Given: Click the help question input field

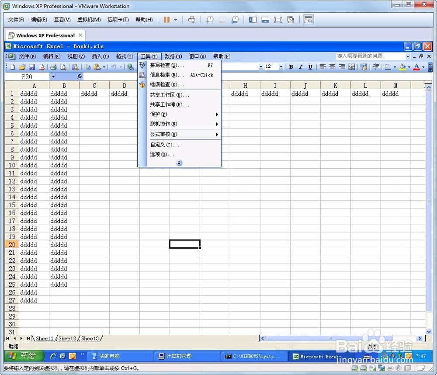Looking at the screenshot, I should pyautogui.click(x=371, y=56).
